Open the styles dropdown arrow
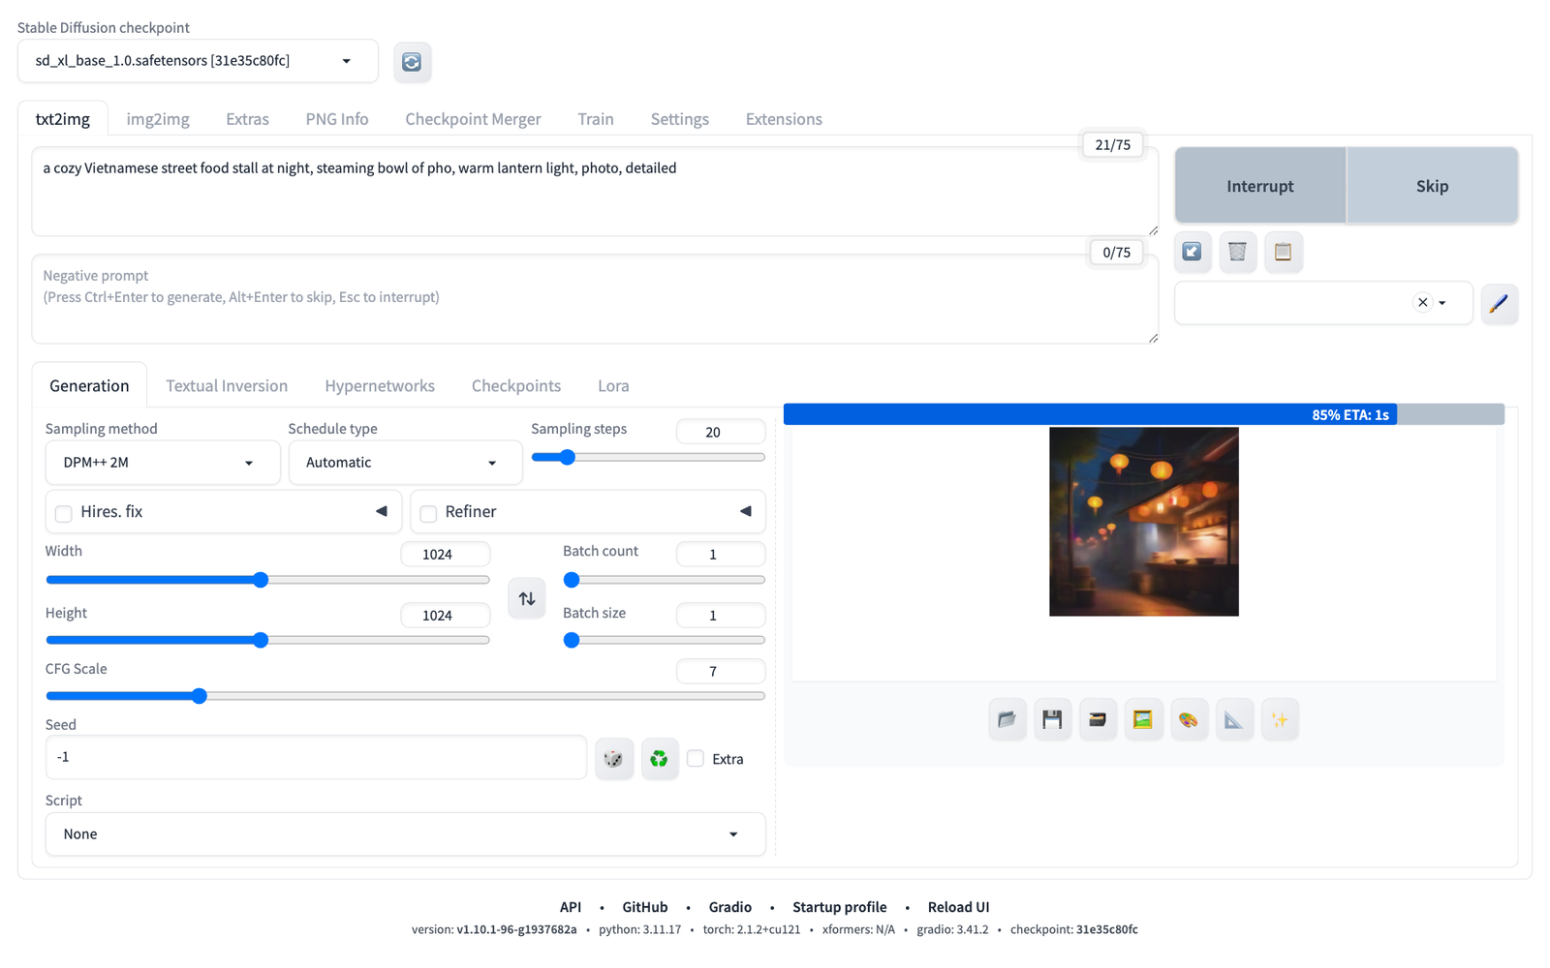Viewport: 1550px width, 968px height. (1442, 303)
